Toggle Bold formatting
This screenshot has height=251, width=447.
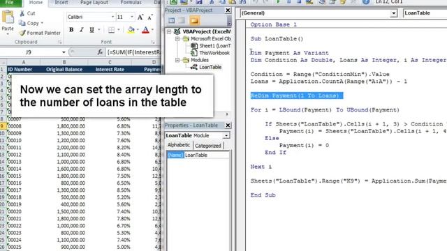click(71, 30)
